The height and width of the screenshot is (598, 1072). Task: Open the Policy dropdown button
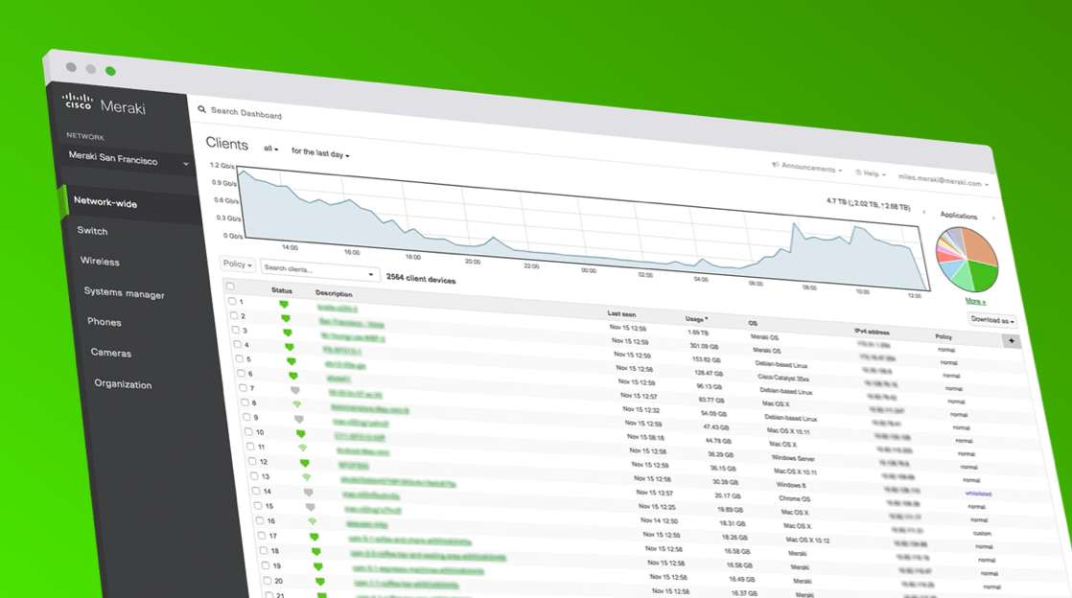point(237,264)
